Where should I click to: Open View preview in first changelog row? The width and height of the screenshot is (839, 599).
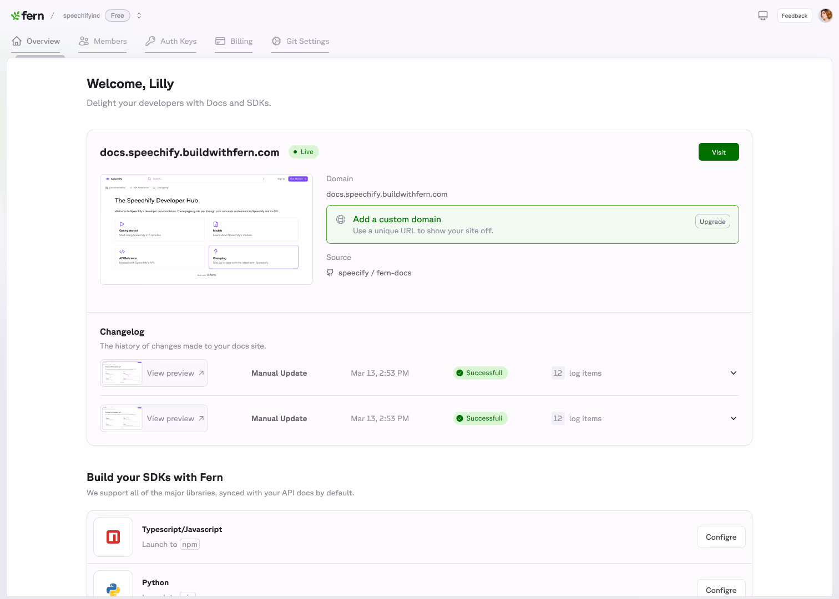(x=175, y=373)
